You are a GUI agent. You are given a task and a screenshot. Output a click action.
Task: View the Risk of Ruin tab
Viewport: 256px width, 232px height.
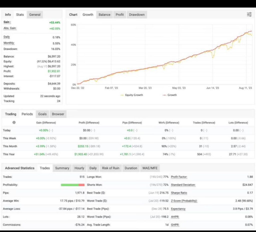[x=110, y=168]
